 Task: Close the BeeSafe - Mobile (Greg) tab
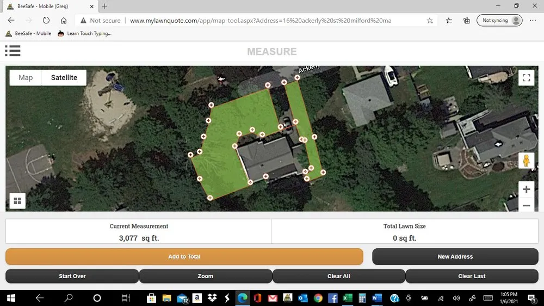coord(91,6)
